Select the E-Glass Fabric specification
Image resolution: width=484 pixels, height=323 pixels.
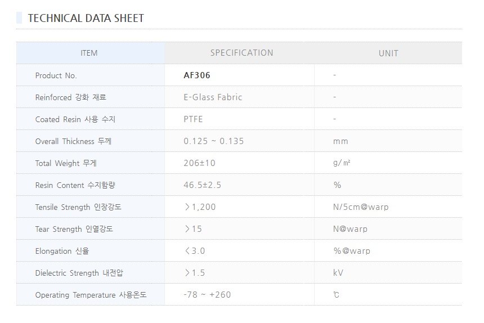point(213,97)
